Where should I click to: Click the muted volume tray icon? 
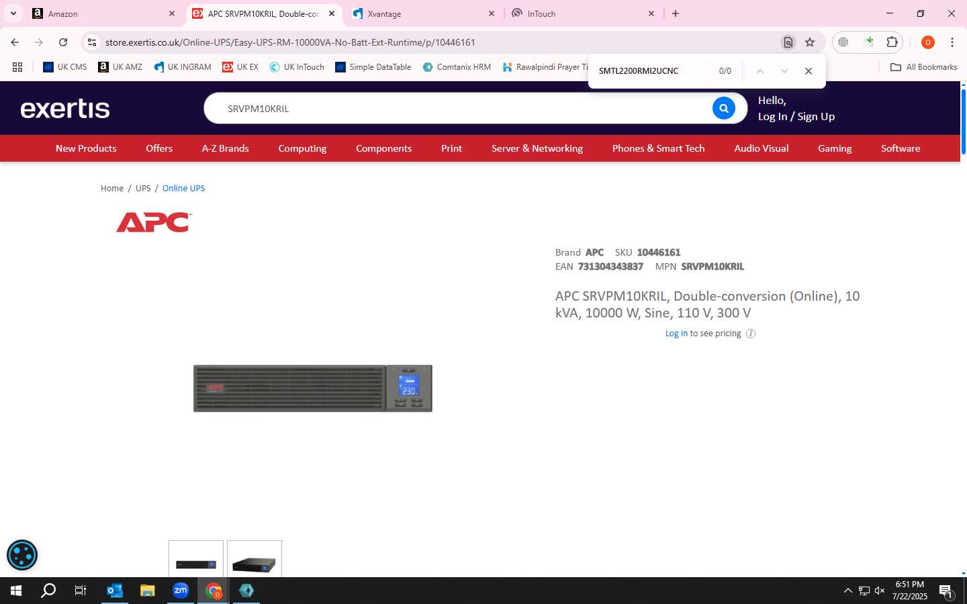[x=880, y=591]
